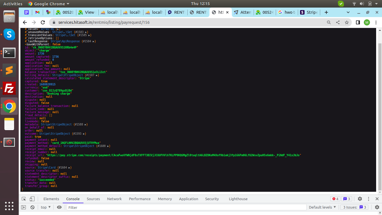The image size is (382, 215).
Task: Switch to the Performance tab
Action: [140, 199]
